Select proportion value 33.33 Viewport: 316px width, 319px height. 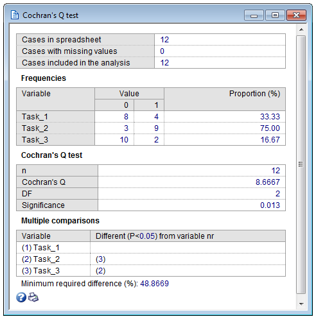click(x=270, y=117)
